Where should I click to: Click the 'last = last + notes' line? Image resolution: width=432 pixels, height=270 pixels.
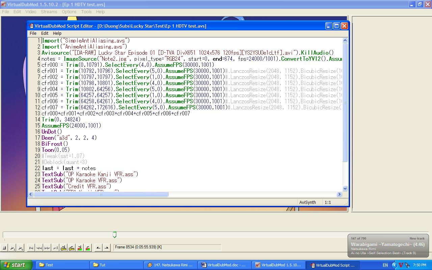coord(69,168)
